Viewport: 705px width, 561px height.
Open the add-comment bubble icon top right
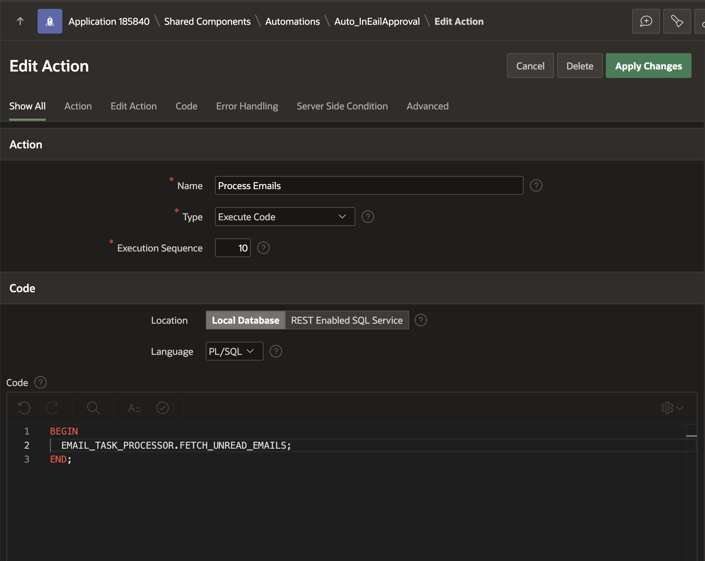pyautogui.click(x=646, y=21)
